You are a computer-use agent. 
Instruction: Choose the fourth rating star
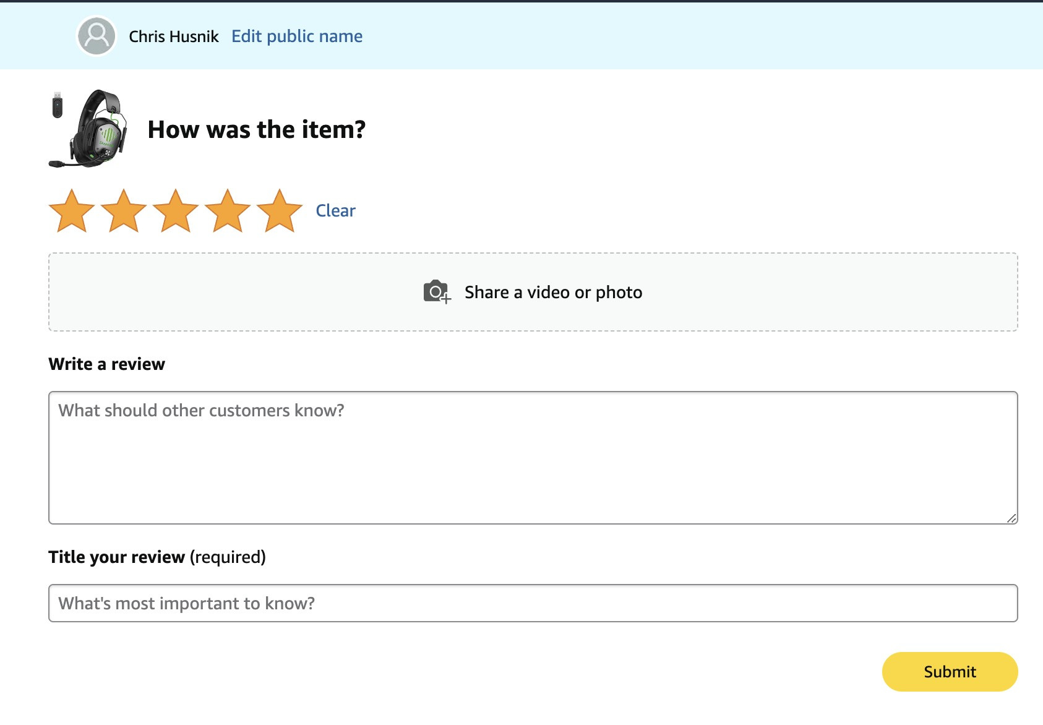click(x=228, y=211)
